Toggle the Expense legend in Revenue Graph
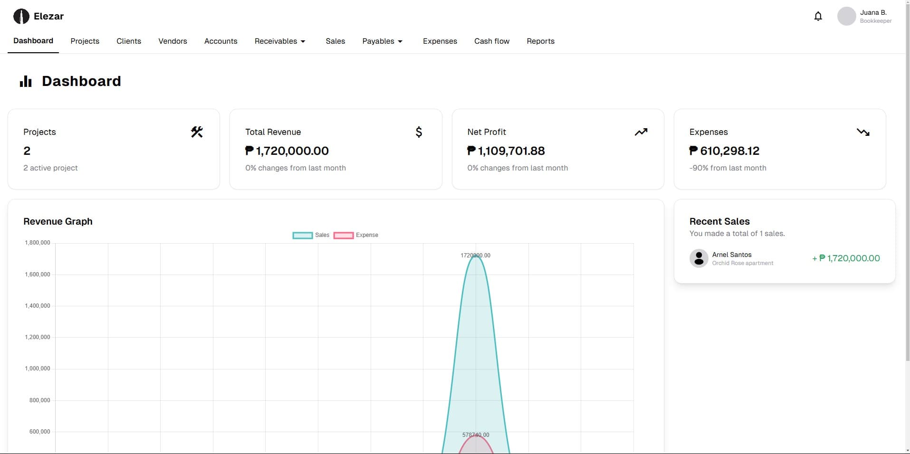Screen dimensions: 910x454 click(x=356, y=235)
